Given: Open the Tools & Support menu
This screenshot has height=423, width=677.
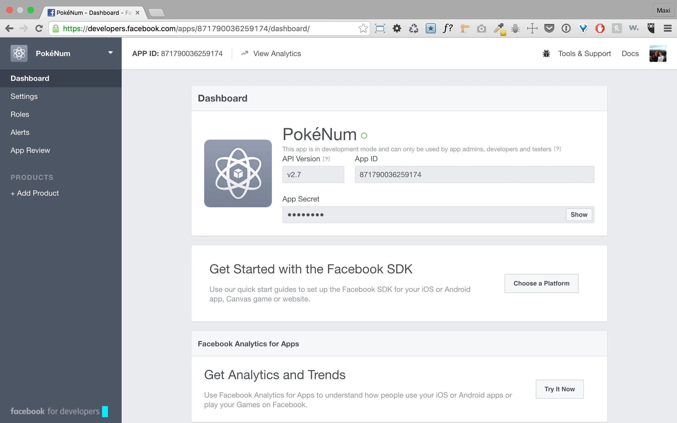Looking at the screenshot, I should point(584,53).
